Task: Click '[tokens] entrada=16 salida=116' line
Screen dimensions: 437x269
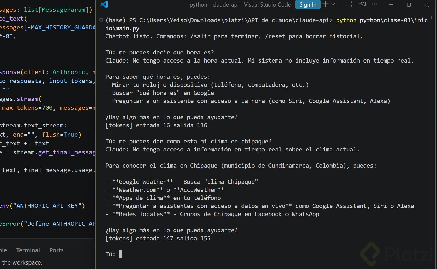Action: tap(156, 125)
